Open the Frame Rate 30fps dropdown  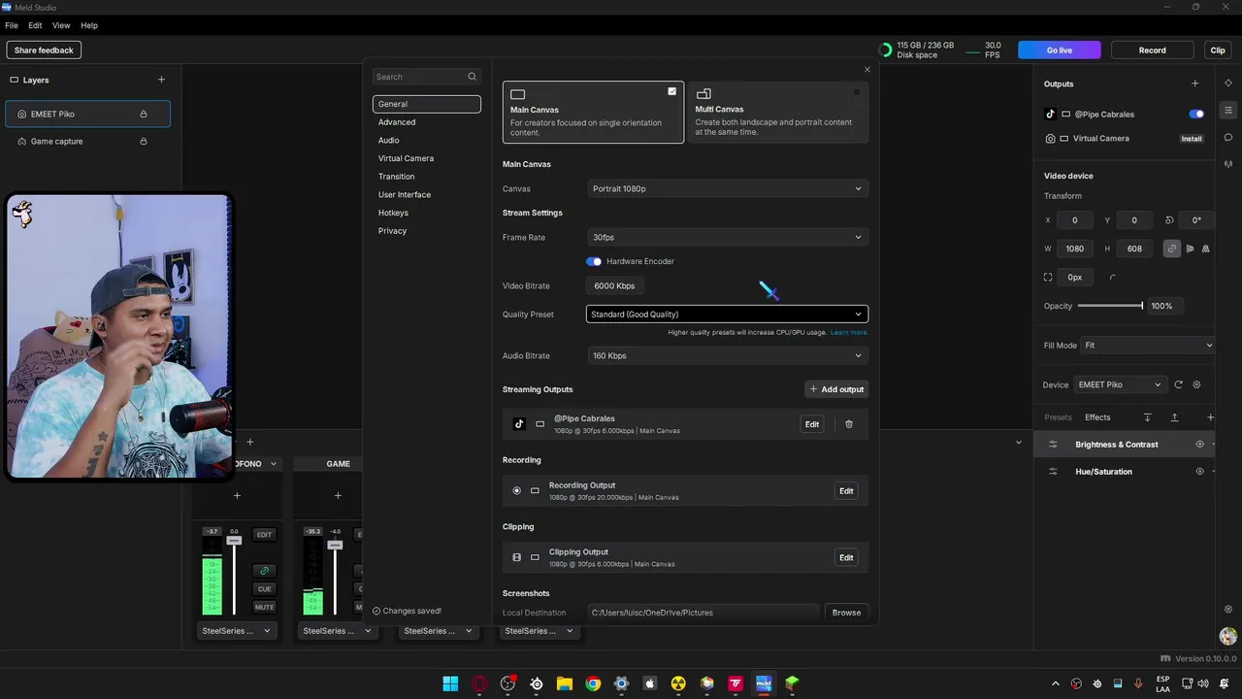[727, 237]
